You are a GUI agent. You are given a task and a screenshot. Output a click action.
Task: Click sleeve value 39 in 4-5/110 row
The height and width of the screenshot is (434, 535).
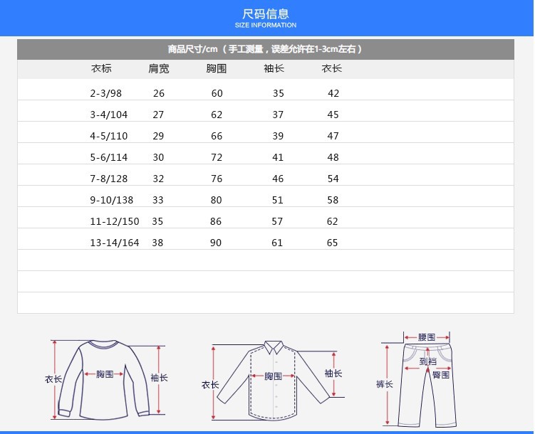(278, 137)
